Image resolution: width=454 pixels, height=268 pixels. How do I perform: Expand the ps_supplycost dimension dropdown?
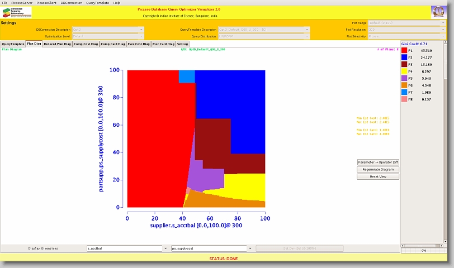[249, 248]
